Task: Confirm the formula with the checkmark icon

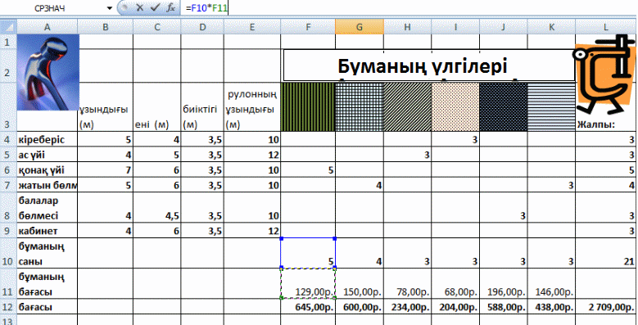Action: pyautogui.click(x=154, y=7)
